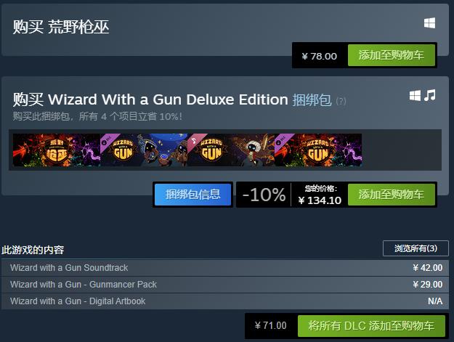Open 捆绑包信息 bundle info
This screenshot has height=342, width=454.
click(192, 195)
